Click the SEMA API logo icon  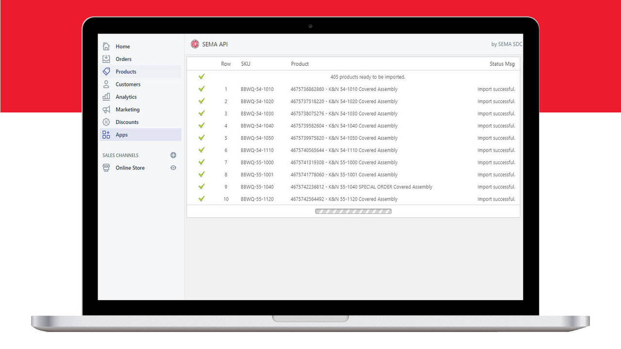tap(195, 44)
